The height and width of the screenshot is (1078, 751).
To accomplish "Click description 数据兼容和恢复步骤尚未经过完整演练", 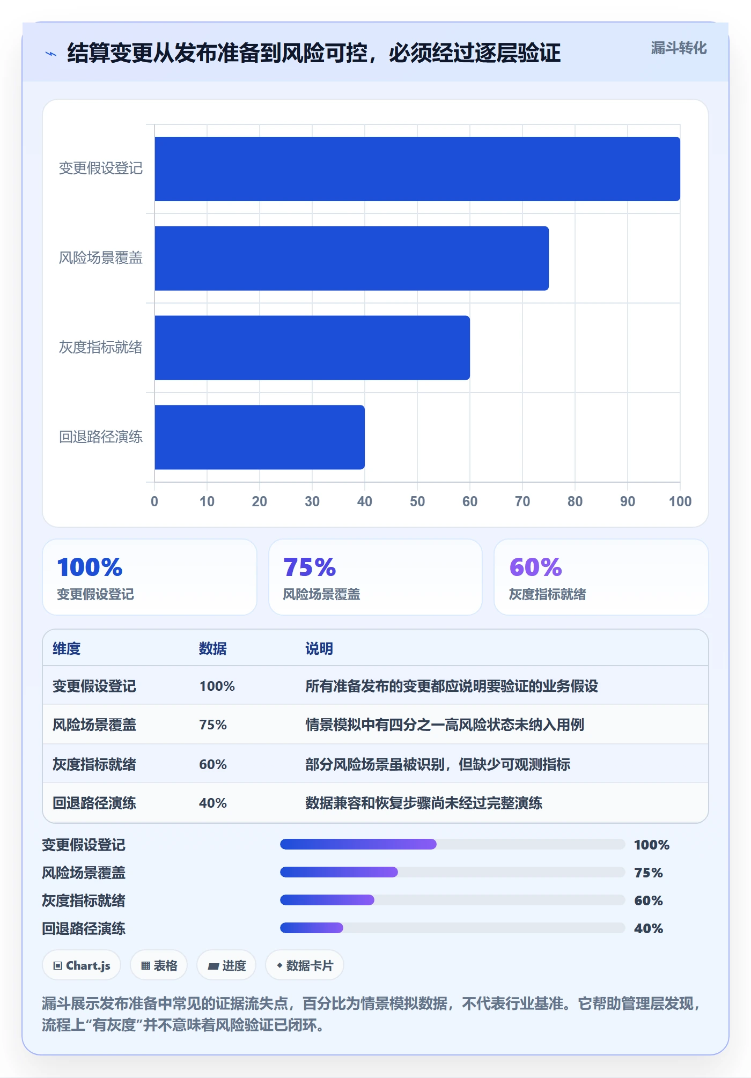I will coord(424,803).
